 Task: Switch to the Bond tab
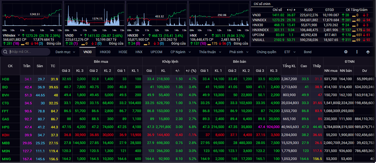click(308, 52)
